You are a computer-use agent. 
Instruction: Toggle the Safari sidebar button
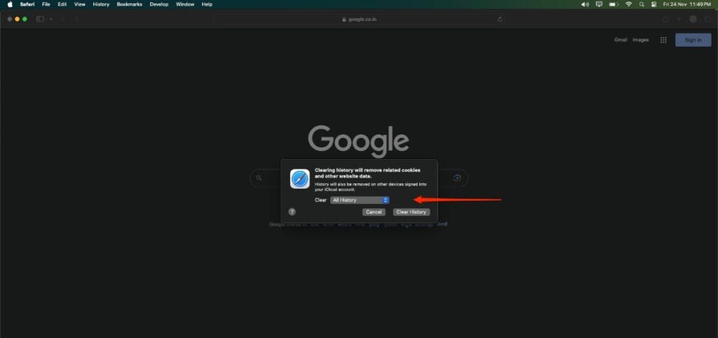tap(40, 19)
